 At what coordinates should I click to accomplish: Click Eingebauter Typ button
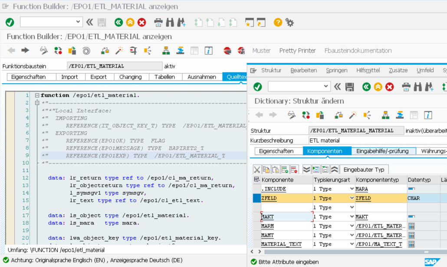click(364, 169)
